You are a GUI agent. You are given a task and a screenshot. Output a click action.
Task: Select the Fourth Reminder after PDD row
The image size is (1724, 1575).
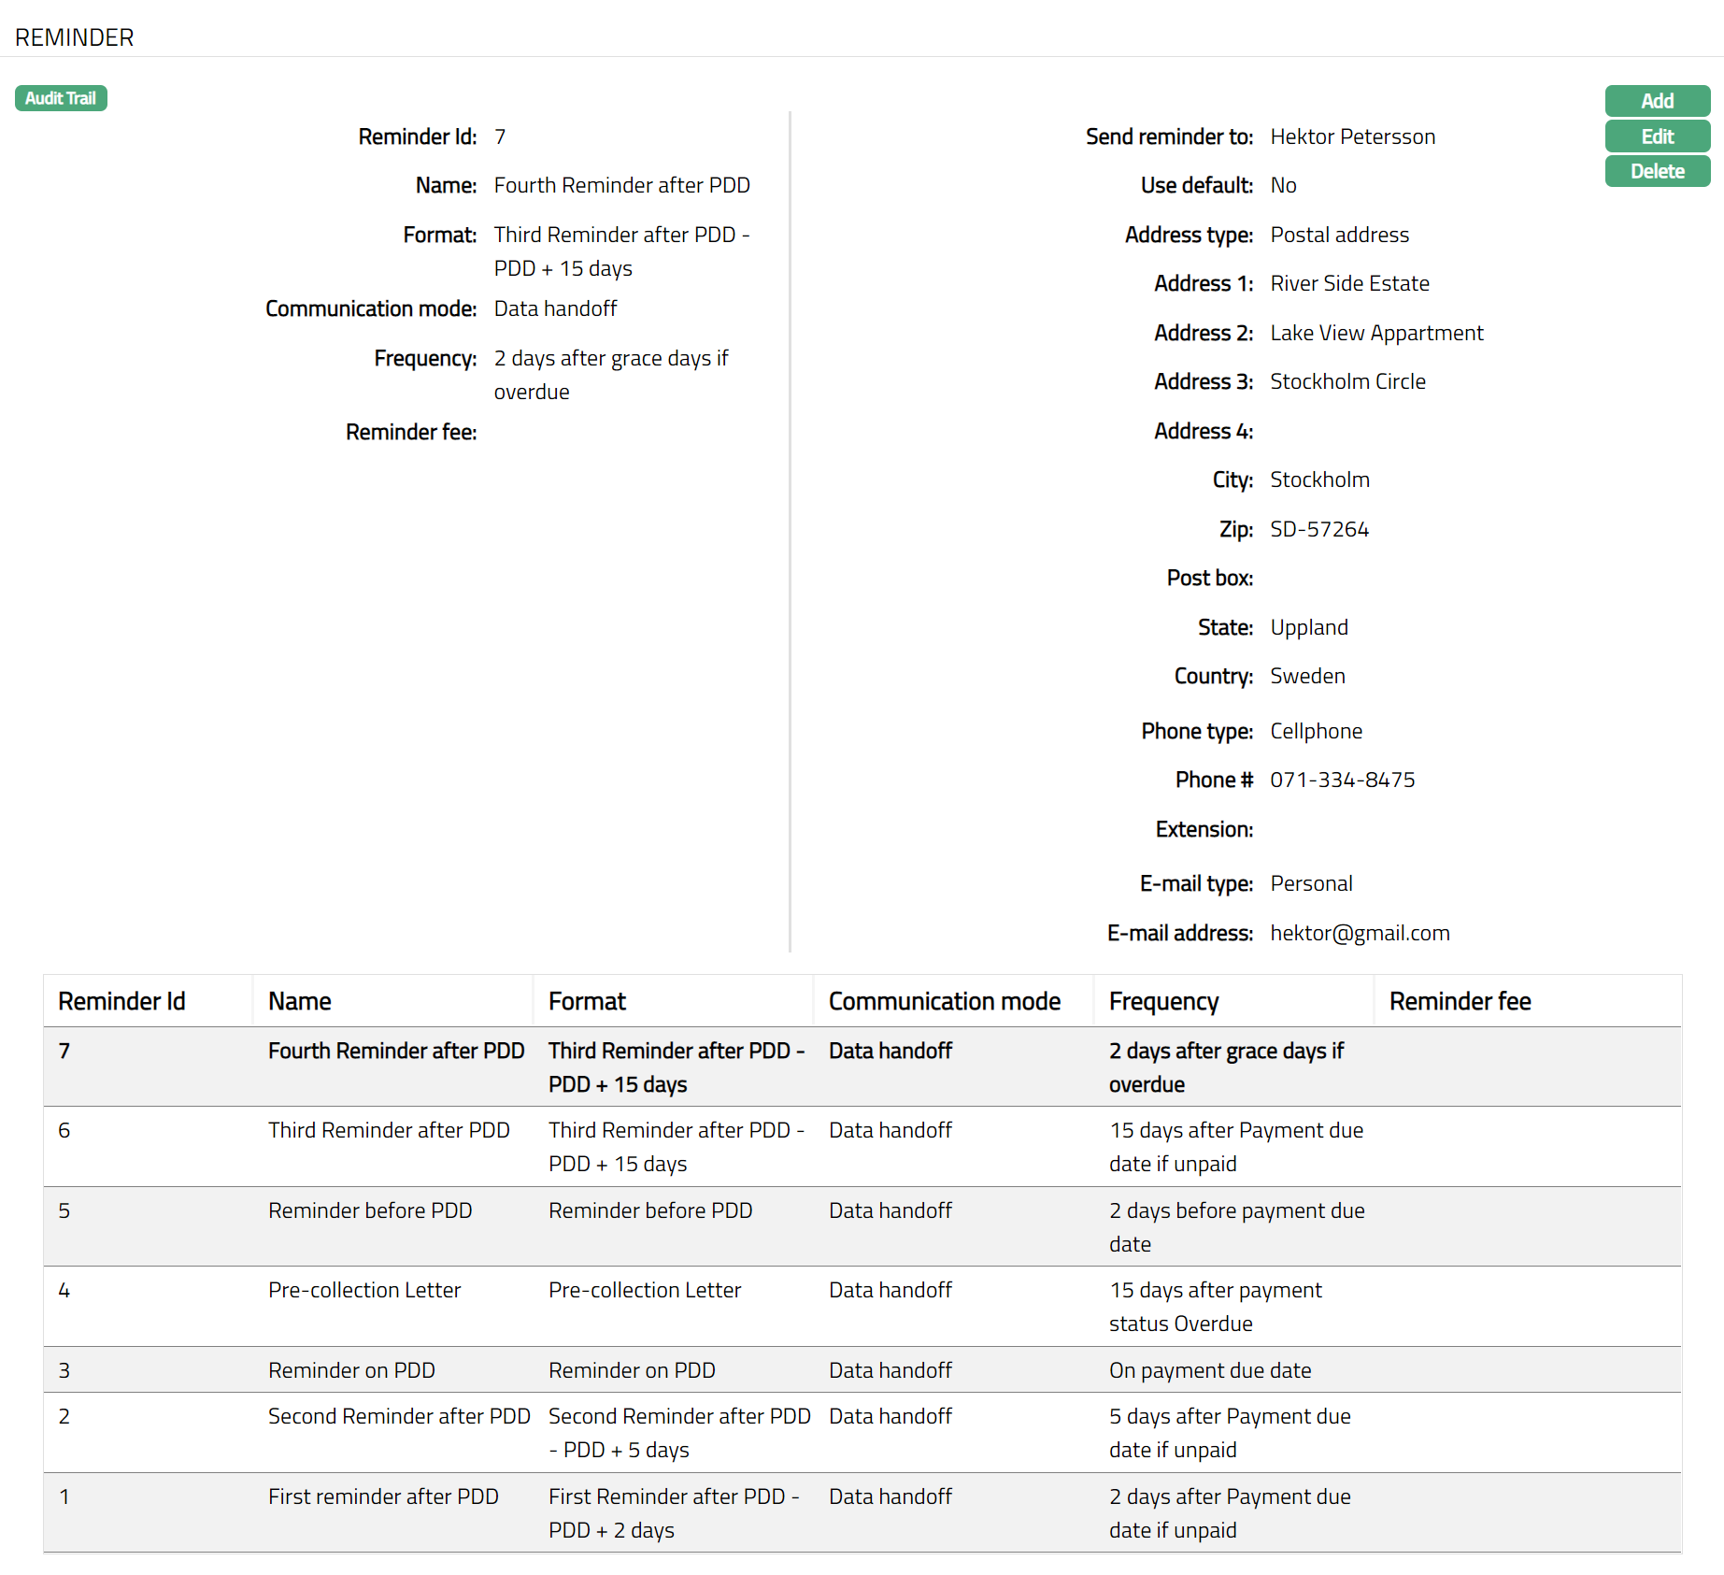click(x=396, y=1051)
